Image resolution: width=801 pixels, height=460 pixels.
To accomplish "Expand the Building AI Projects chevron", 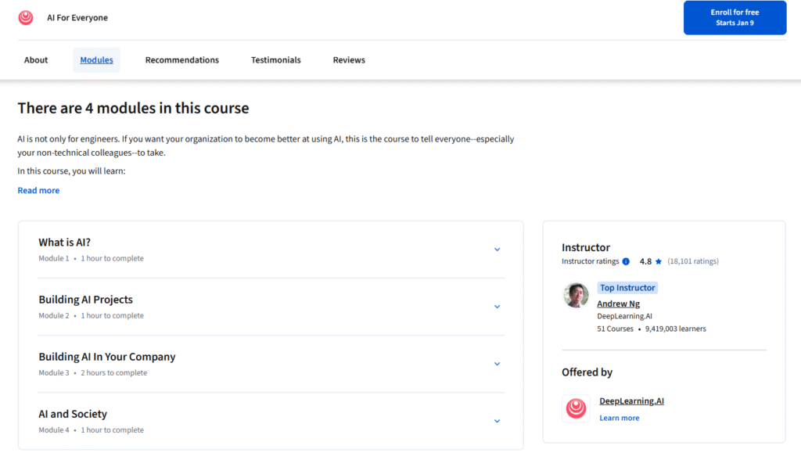I will pos(497,307).
